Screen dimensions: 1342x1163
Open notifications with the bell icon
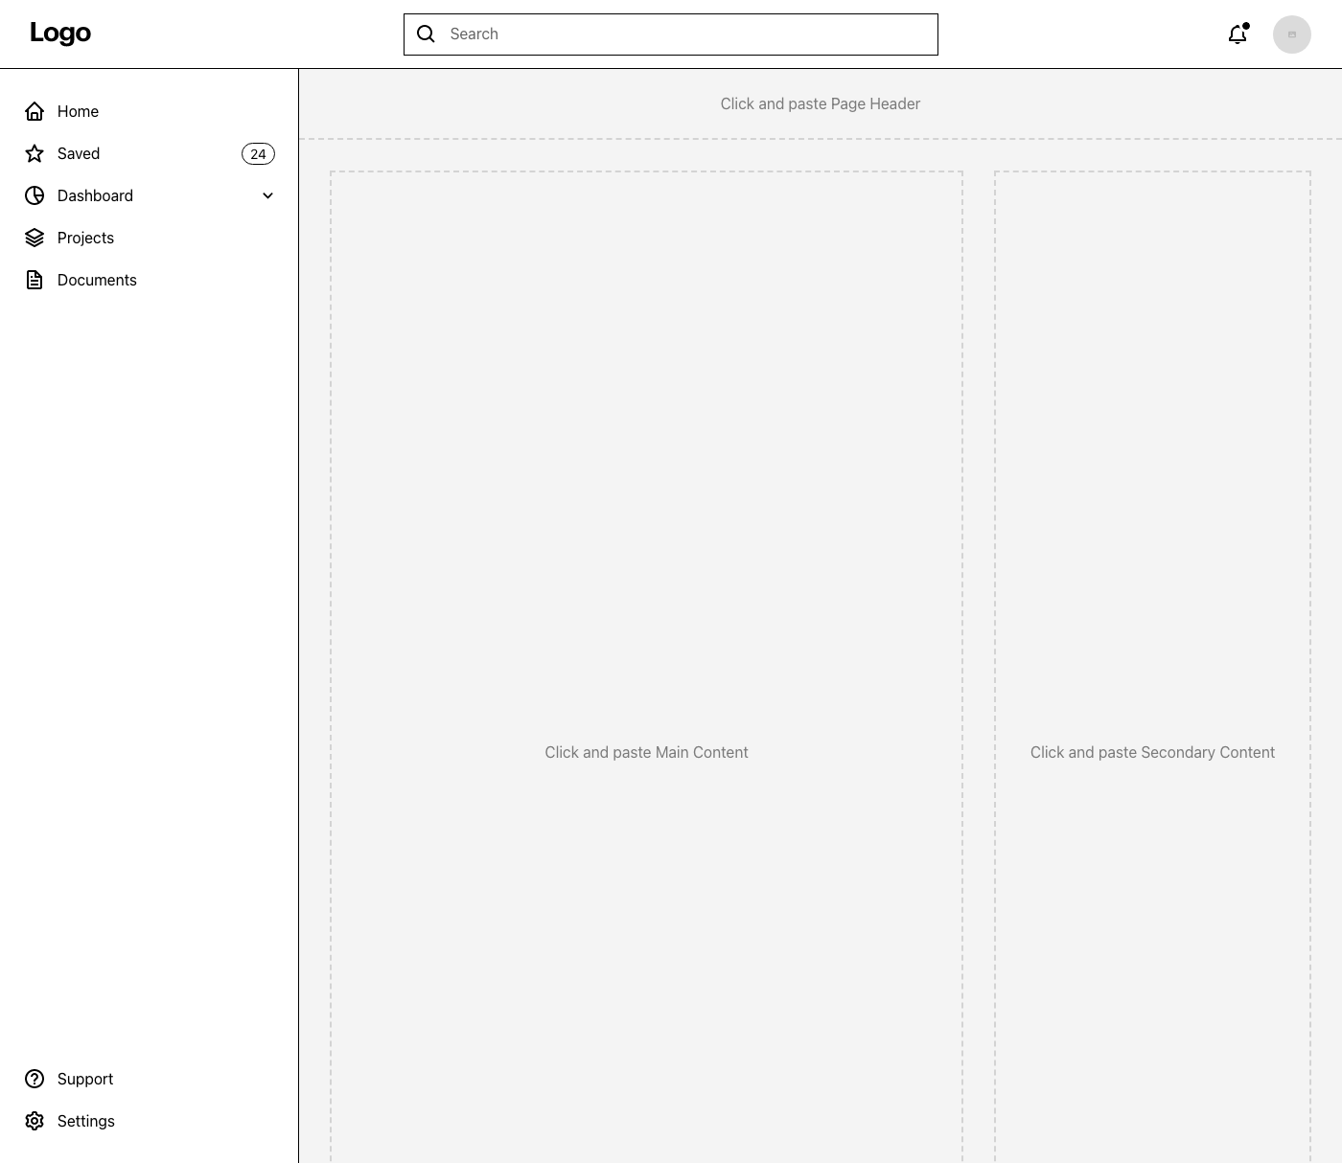tap(1238, 34)
